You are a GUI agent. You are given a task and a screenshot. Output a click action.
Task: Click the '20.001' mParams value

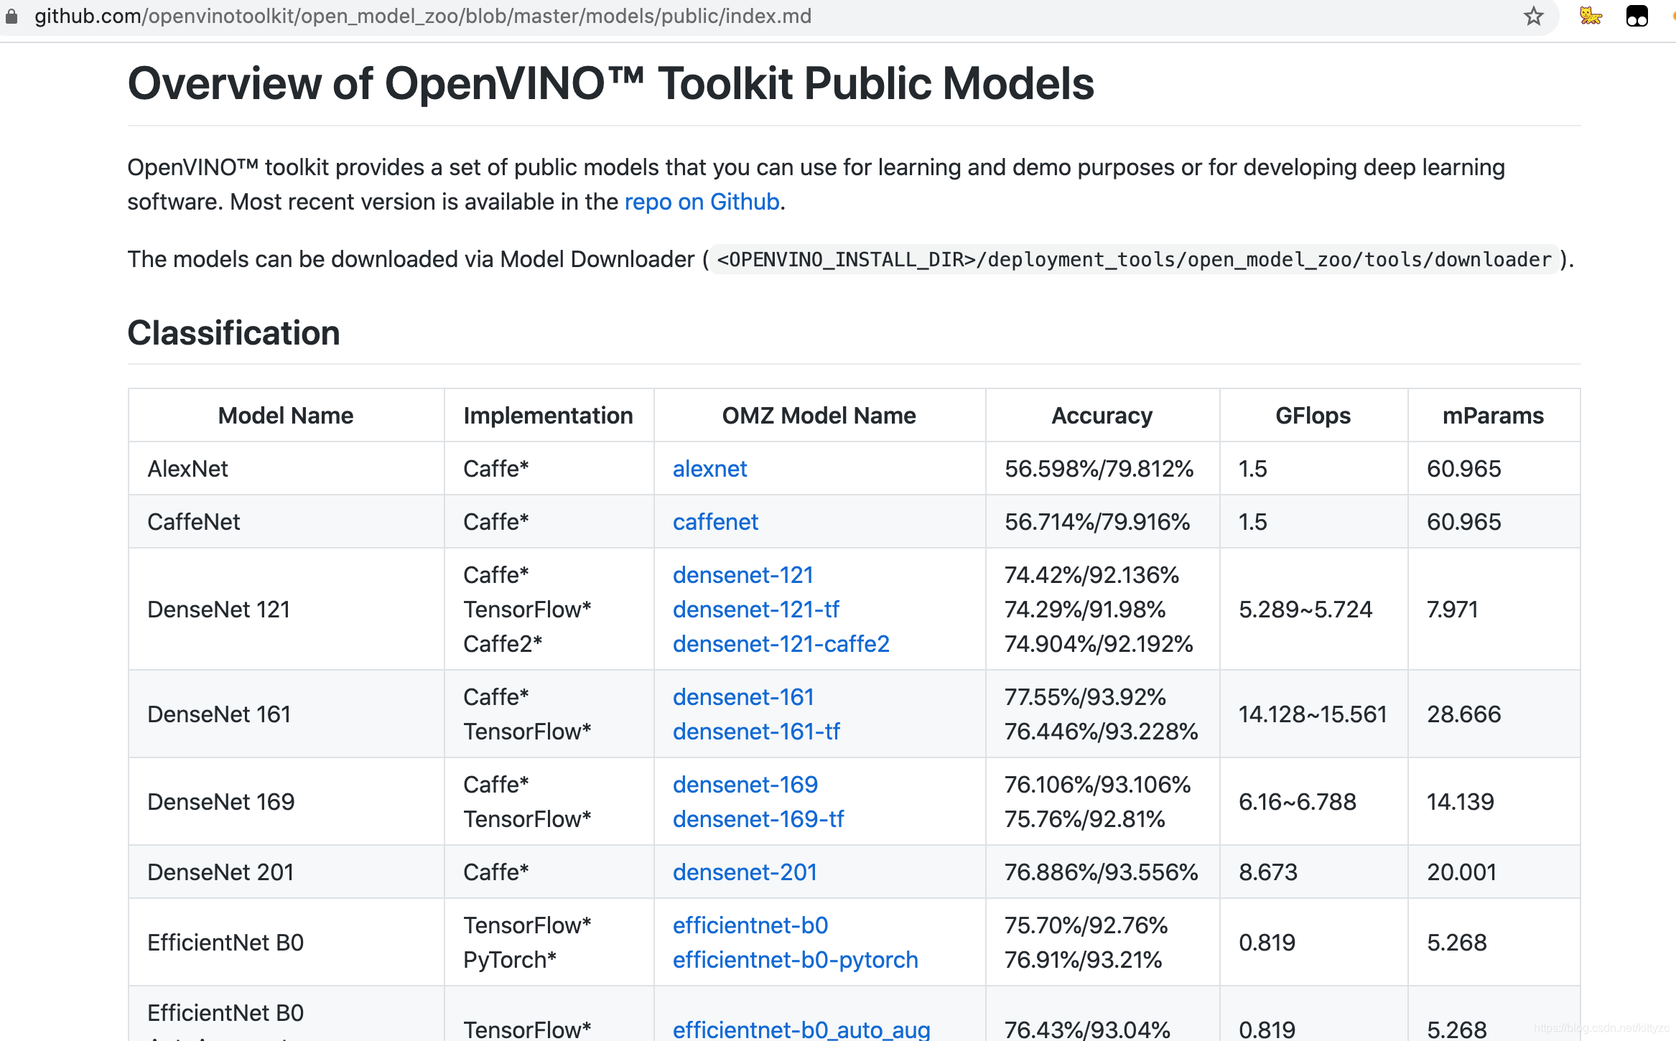[1461, 872]
